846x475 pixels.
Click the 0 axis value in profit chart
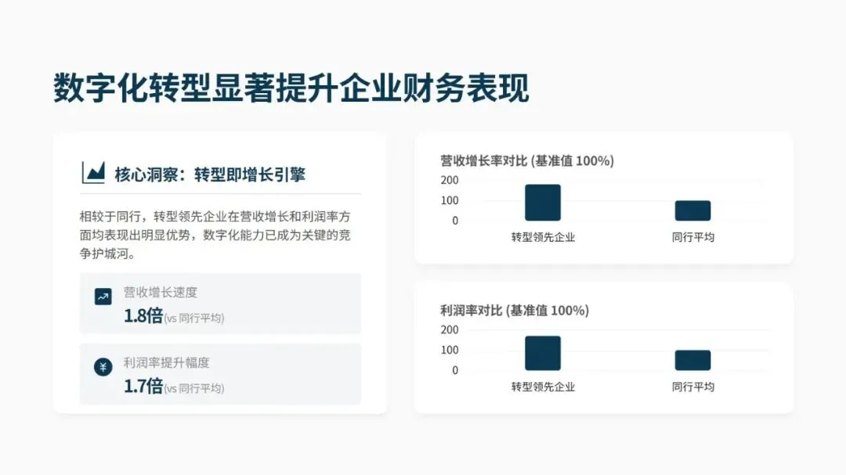click(455, 370)
